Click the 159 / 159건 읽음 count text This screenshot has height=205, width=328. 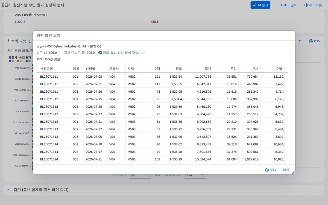point(48,59)
